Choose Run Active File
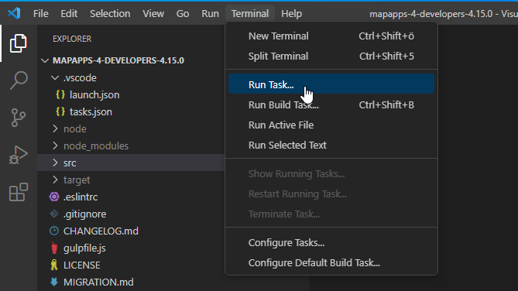 point(331,125)
